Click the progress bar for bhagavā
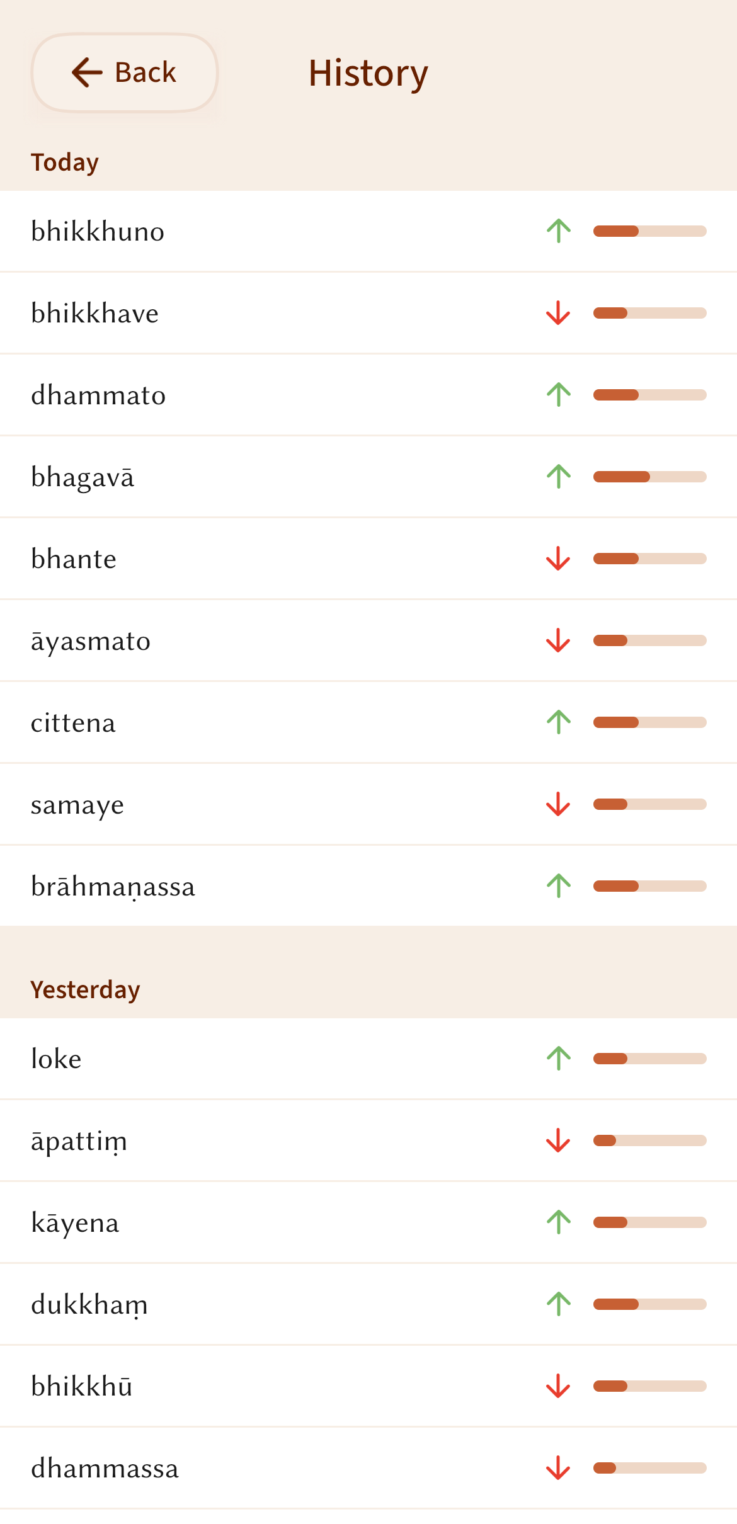This screenshot has height=1524, width=737. tap(649, 477)
